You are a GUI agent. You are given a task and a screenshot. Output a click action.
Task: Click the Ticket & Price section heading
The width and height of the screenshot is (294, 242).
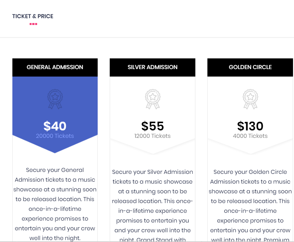33,16
